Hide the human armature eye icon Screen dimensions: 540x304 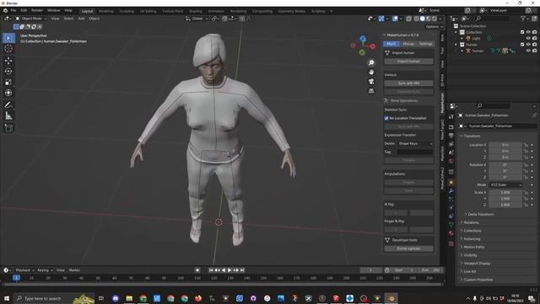528,51
